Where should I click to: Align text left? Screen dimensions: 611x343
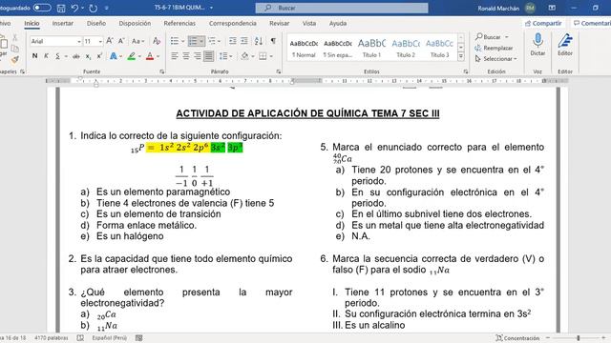(x=175, y=56)
